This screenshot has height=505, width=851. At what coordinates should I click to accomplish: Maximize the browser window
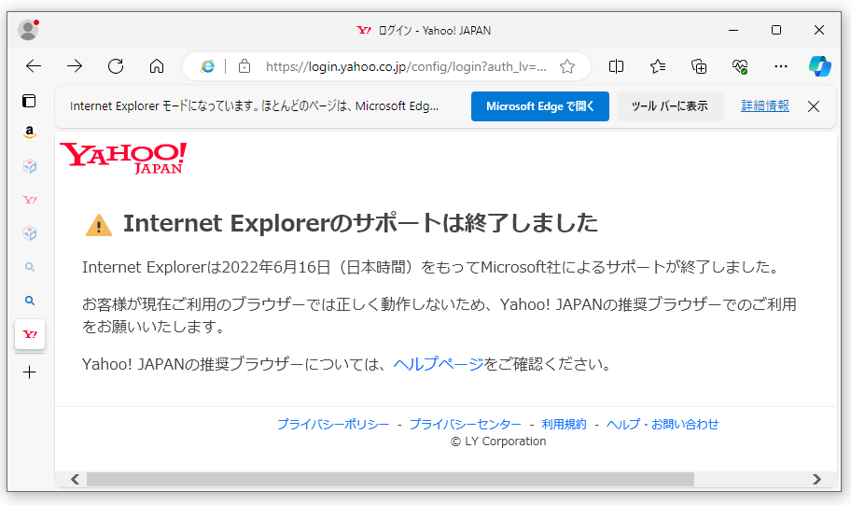tap(776, 30)
